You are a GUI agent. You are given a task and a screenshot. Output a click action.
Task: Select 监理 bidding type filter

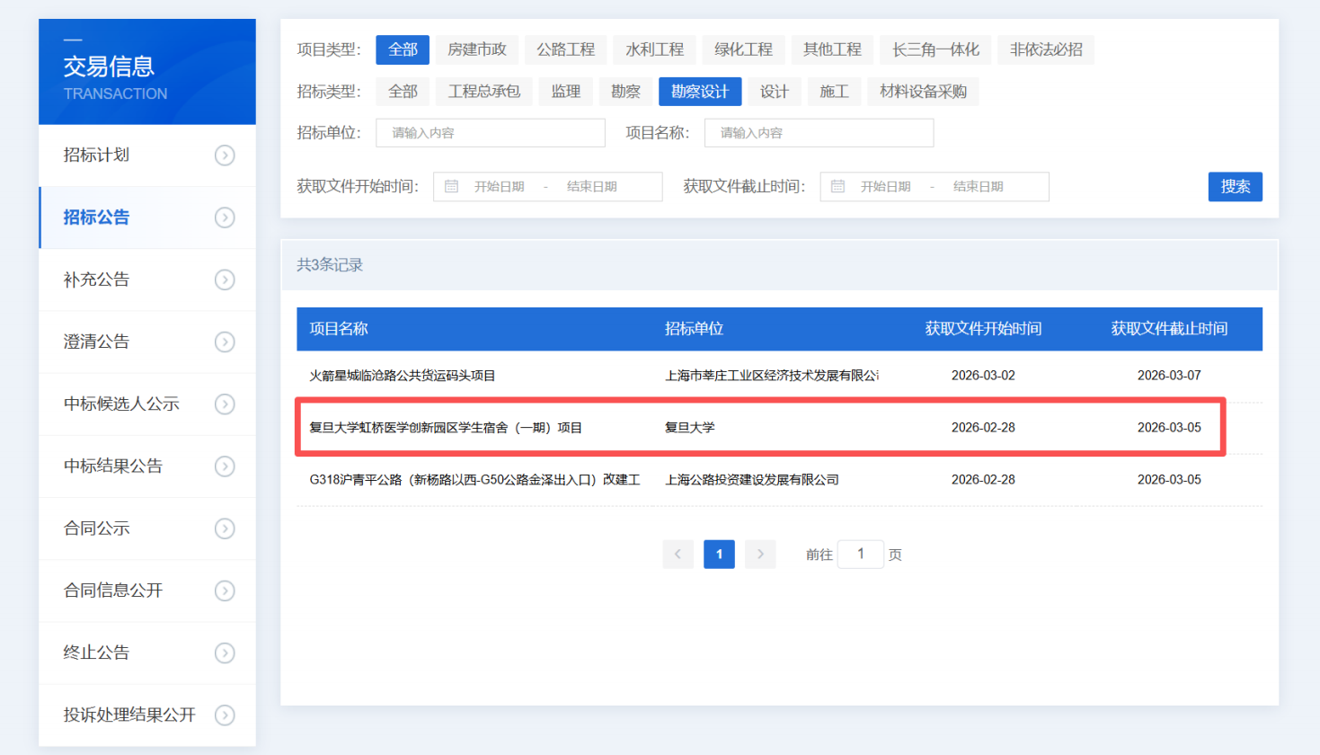click(565, 92)
